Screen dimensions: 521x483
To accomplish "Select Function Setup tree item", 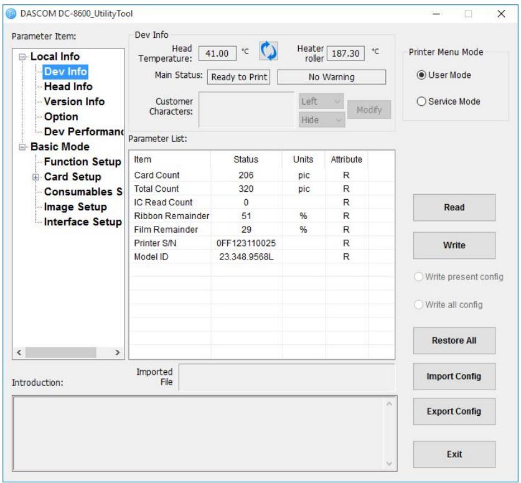I will [82, 162].
